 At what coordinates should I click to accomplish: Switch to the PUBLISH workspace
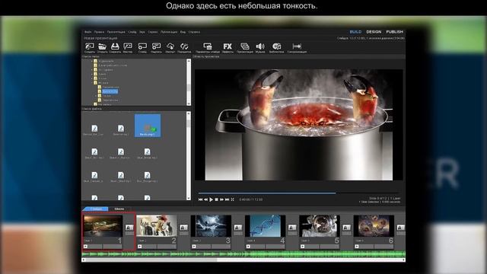[394, 32]
